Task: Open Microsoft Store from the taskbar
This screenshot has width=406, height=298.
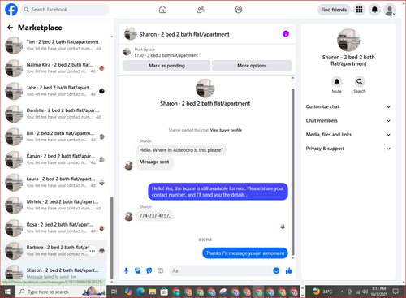Action: click(x=164, y=292)
